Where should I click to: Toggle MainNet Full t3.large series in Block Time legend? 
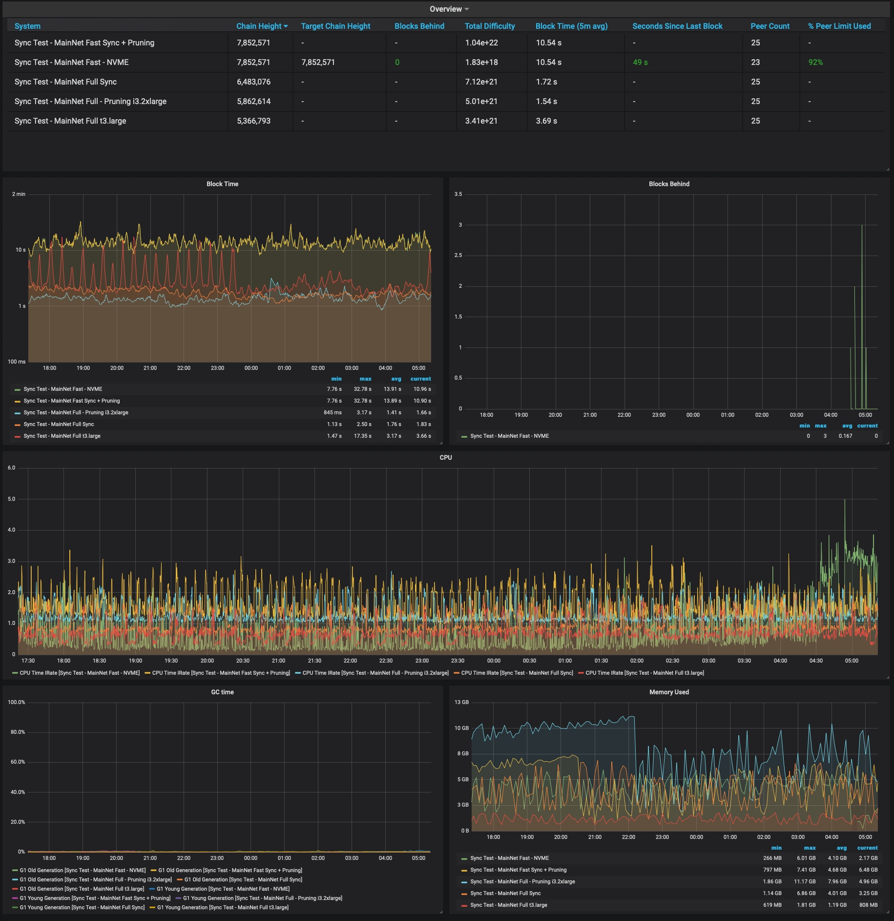(x=62, y=436)
